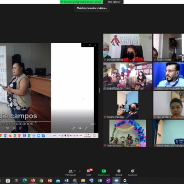Start recording with the Record icon
The height and width of the screenshot is (184, 184).
tap(119, 171)
